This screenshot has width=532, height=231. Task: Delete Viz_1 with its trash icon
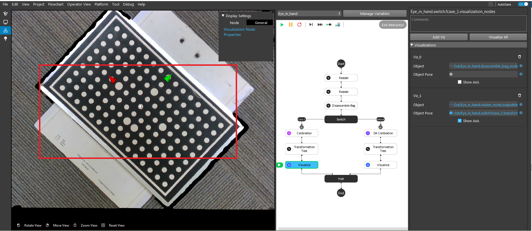click(520, 96)
